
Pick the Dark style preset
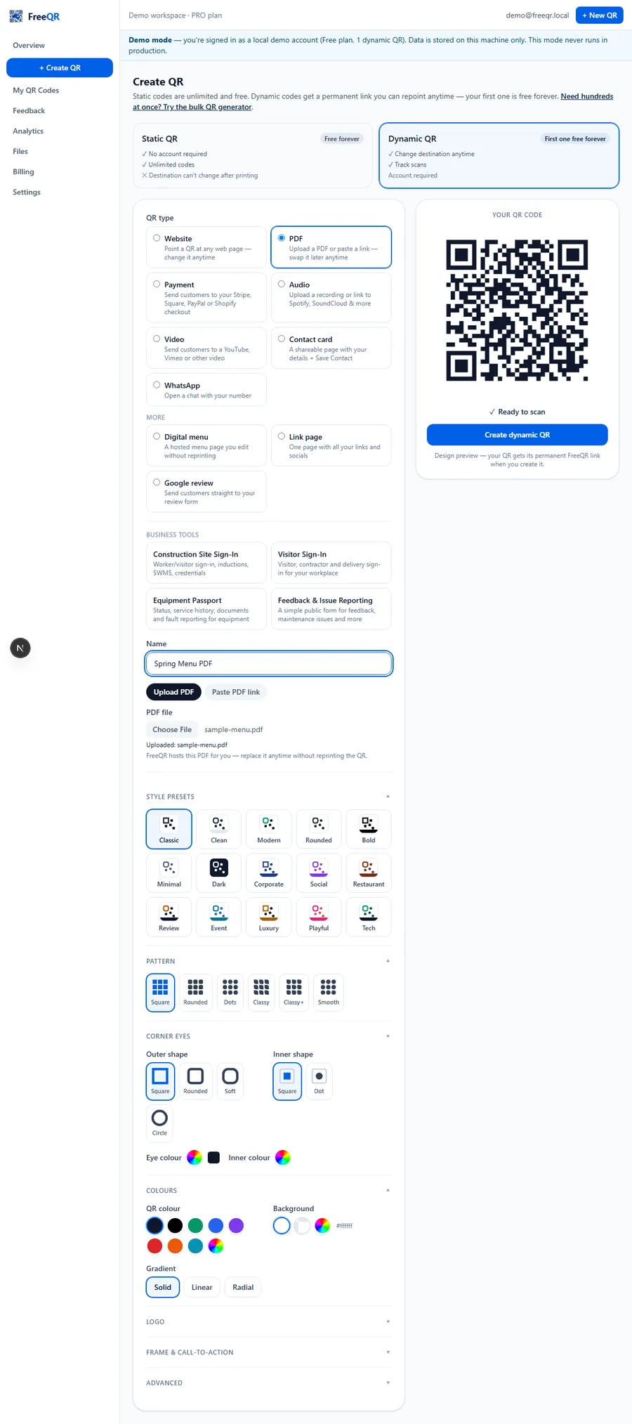pyautogui.click(x=218, y=873)
